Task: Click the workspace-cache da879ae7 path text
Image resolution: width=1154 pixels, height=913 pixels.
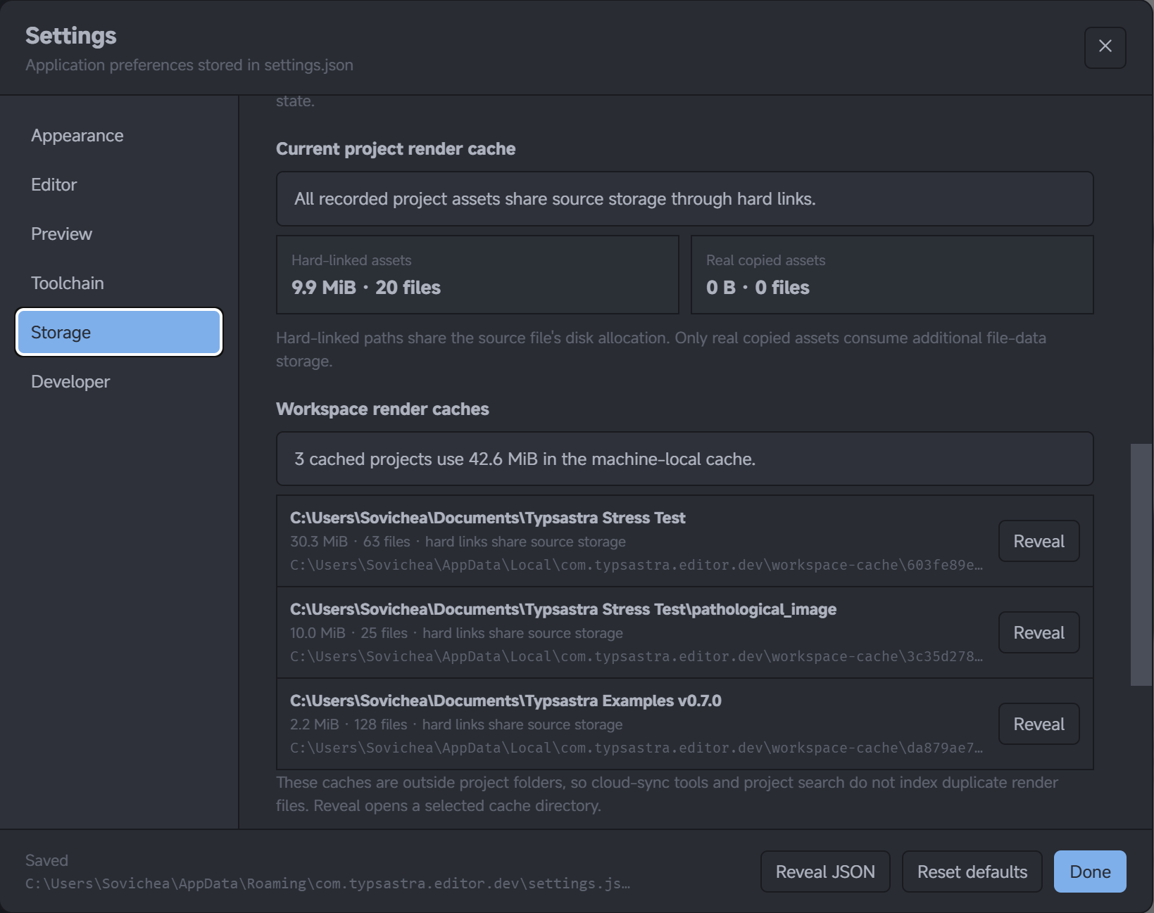Action: pos(636,748)
